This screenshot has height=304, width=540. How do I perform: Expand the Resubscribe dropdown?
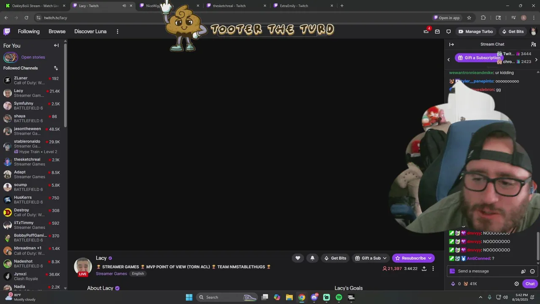(x=430, y=258)
